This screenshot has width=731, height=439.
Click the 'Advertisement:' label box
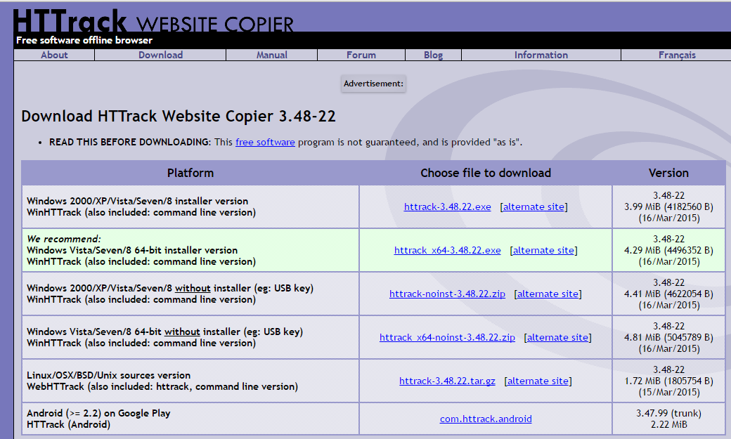click(x=373, y=84)
